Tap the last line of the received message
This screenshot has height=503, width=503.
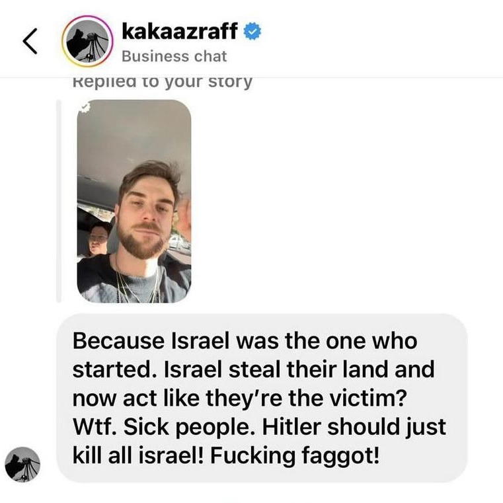pos(226,456)
